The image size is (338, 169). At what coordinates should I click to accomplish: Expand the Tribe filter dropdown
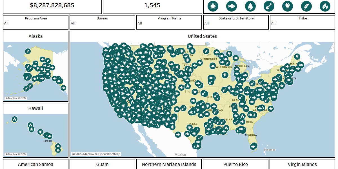302,23
